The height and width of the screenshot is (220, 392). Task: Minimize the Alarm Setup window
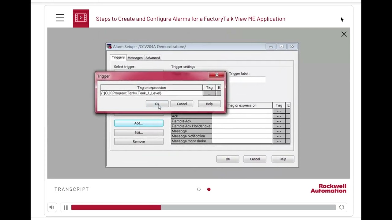coord(271,47)
